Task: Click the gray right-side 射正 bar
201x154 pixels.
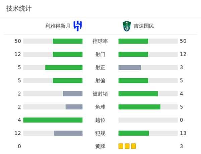Action: coord(130,67)
